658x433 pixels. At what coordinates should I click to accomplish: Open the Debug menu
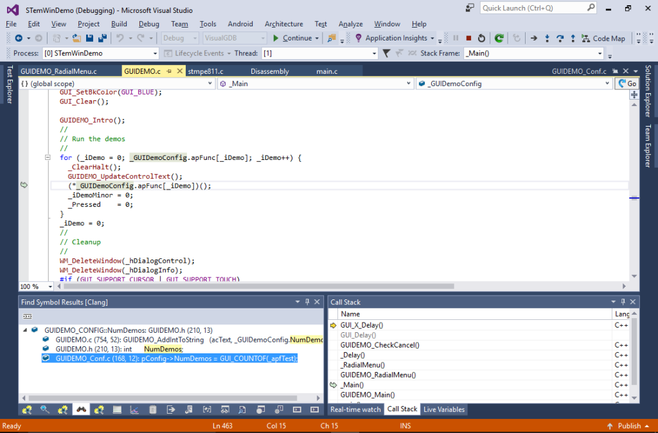(x=149, y=24)
